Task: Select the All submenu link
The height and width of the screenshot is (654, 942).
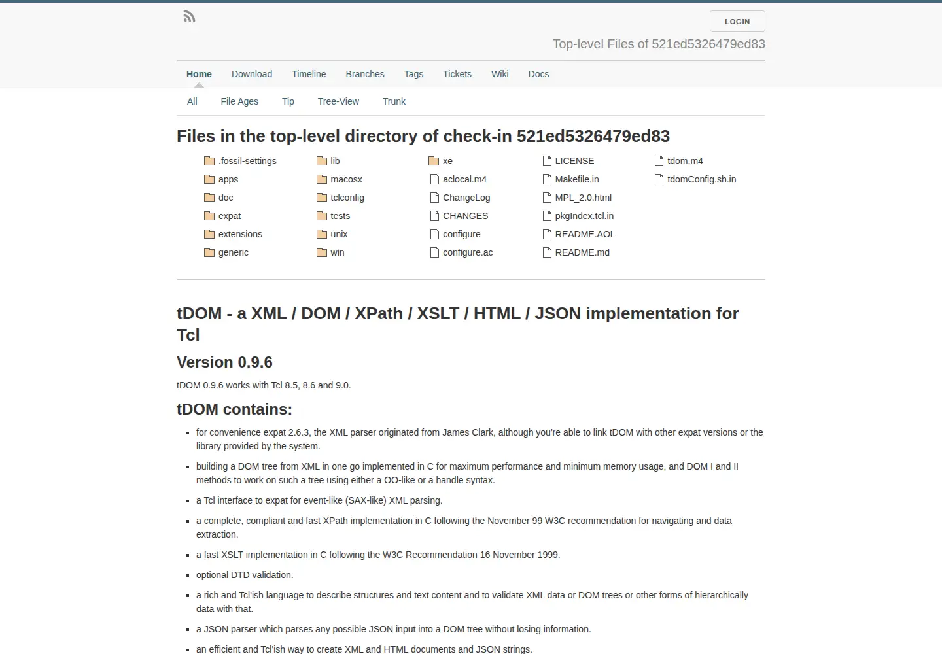Action: pos(192,101)
